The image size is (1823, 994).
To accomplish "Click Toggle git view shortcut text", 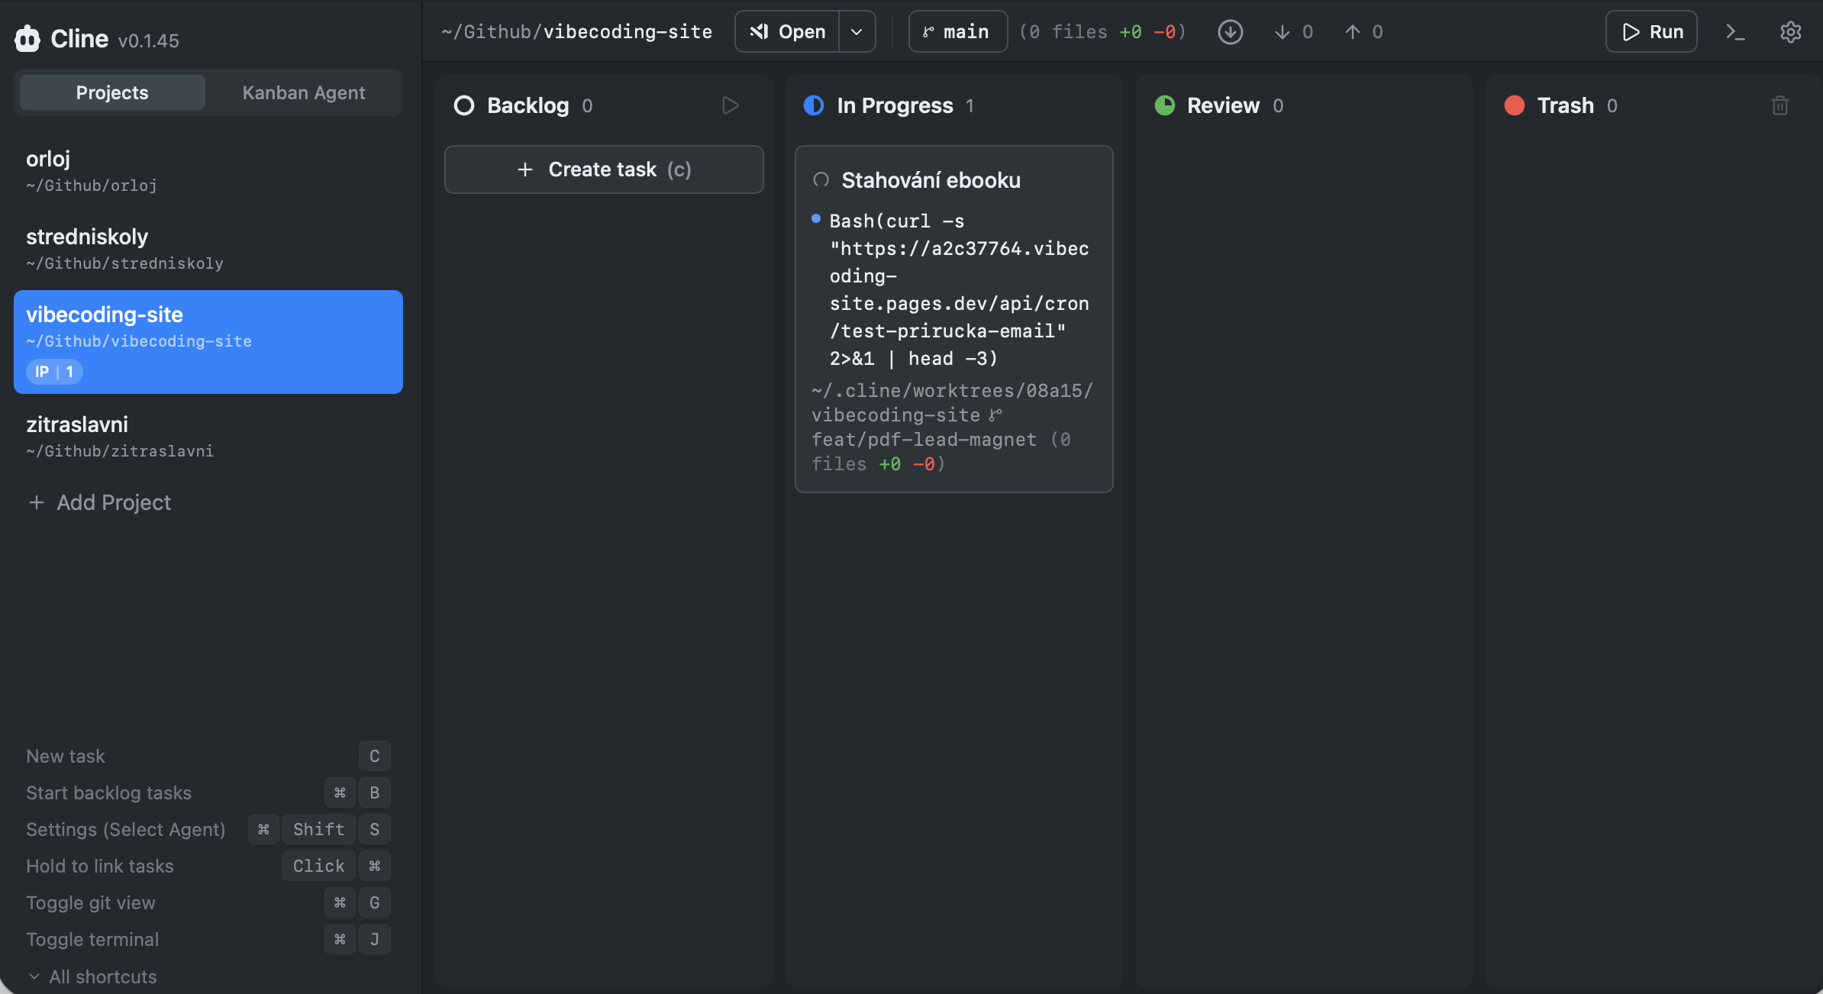I will tap(90, 902).
